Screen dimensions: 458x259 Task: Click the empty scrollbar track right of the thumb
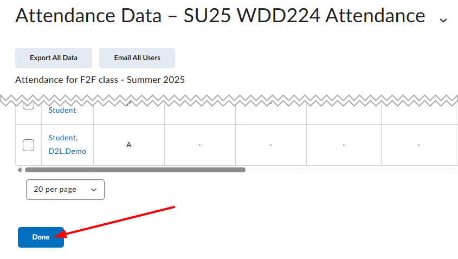point(351,170)
